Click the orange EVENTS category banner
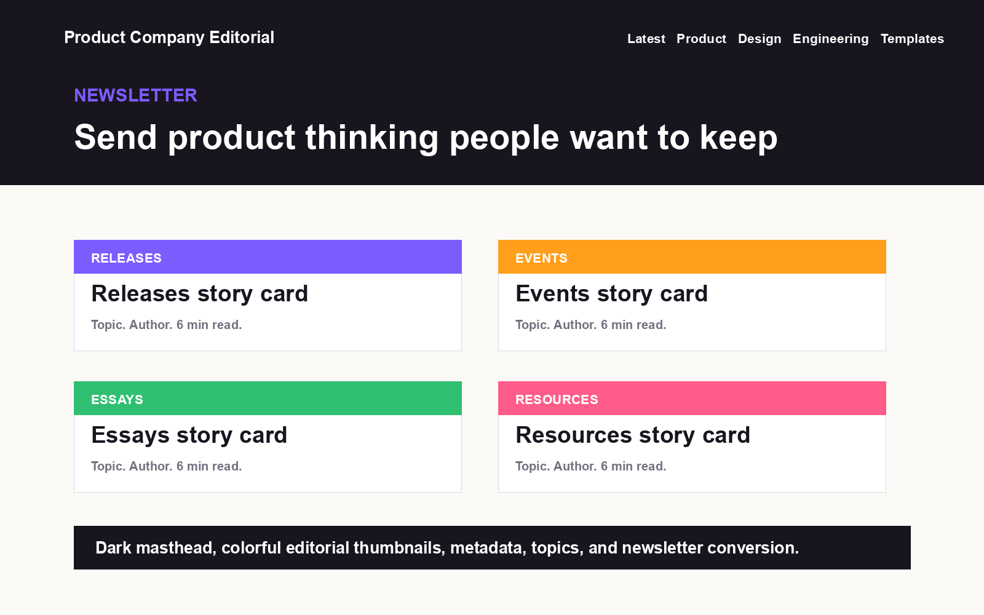Screen dimensions: 984x615 pyautogui.click(x=692, y=257)
